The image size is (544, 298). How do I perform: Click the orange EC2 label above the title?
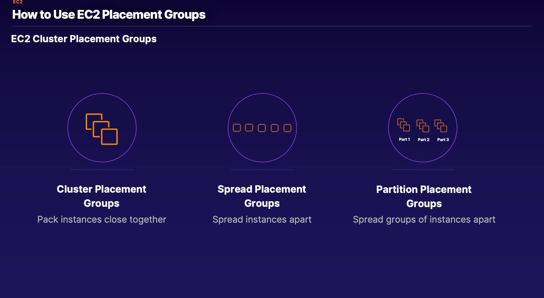pos(18,2)
